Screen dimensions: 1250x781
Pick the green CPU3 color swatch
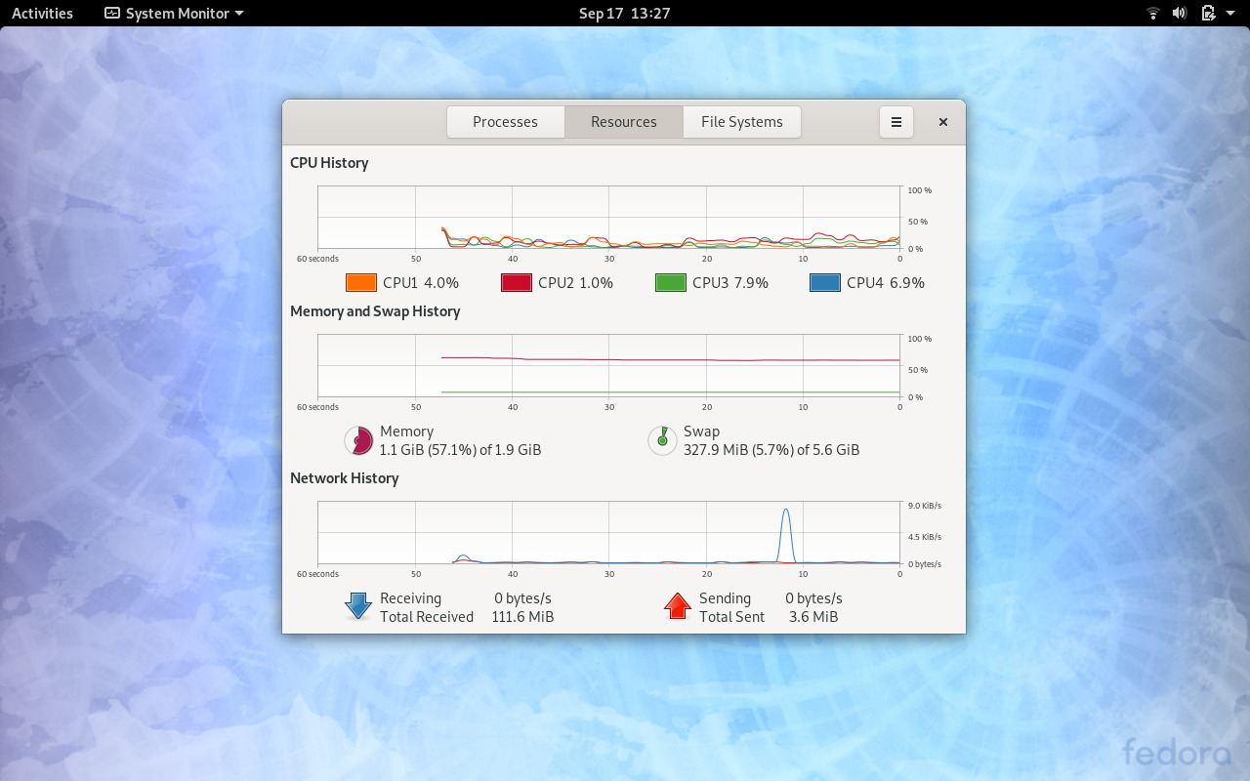tap(671, 283)
